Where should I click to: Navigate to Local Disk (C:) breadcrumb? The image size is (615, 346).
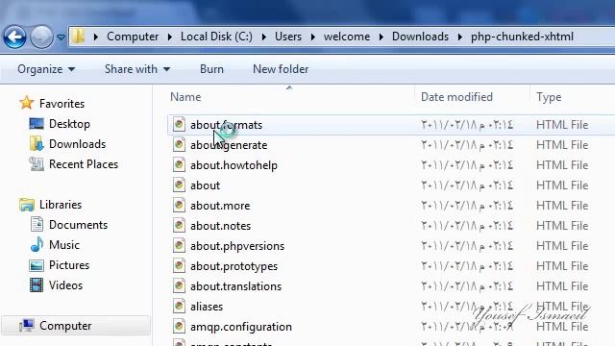(216, 37)
